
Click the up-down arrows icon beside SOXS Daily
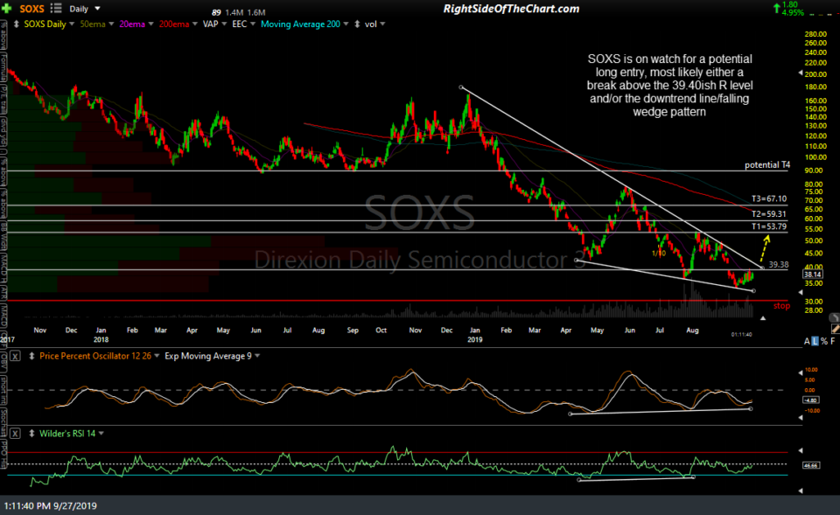click(16, 24)
